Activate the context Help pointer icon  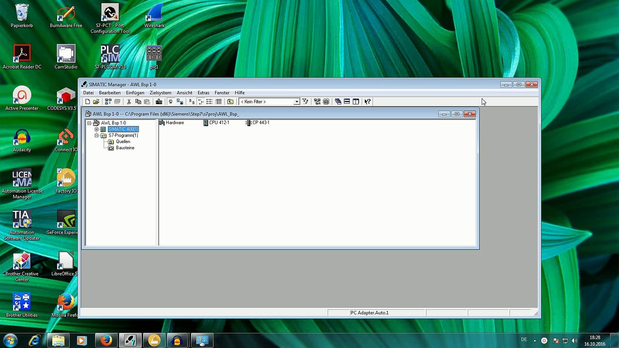368,101
